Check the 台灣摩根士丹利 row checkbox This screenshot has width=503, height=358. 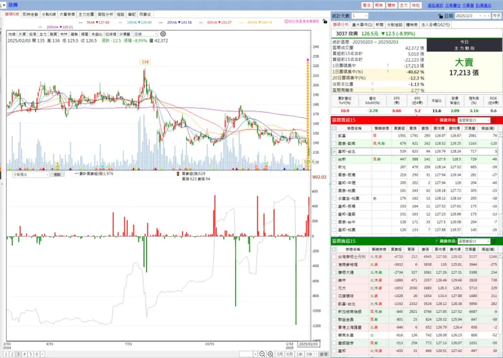point(334,257)
